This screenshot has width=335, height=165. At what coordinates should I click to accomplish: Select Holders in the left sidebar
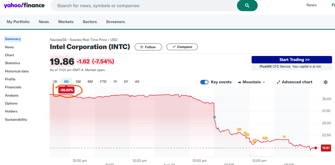point(11,111)
